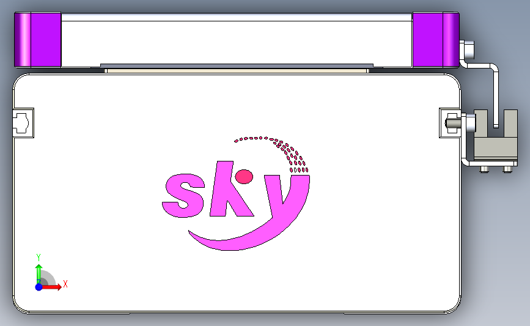The height and width of the screenshot is (326, 530).
Task: Select the right side latch with the pin
Action: tap(451, 123)
